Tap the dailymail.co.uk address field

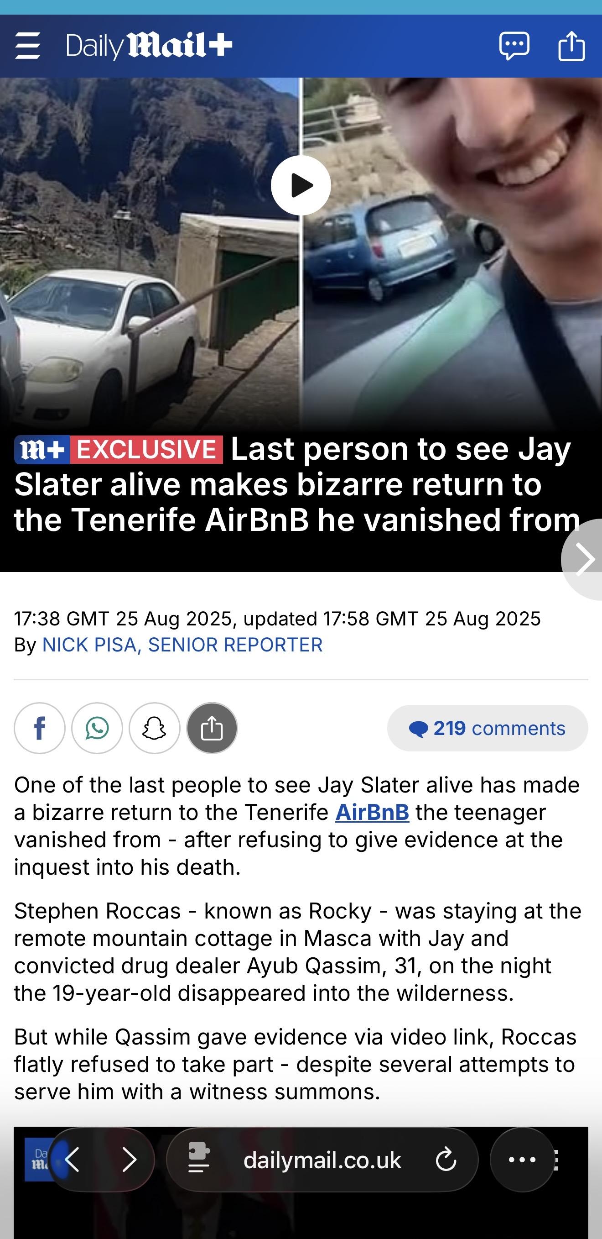tap(322, 1160)
